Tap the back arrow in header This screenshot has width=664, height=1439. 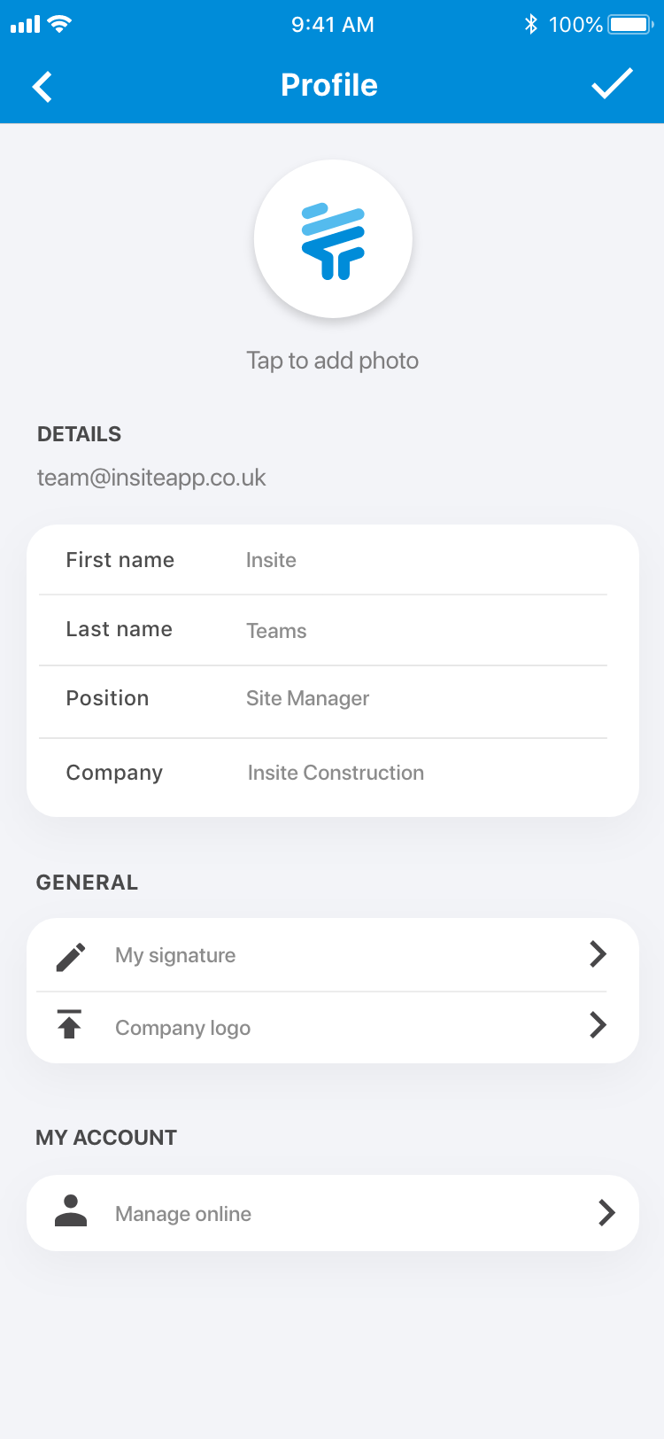tap(42, 86)
